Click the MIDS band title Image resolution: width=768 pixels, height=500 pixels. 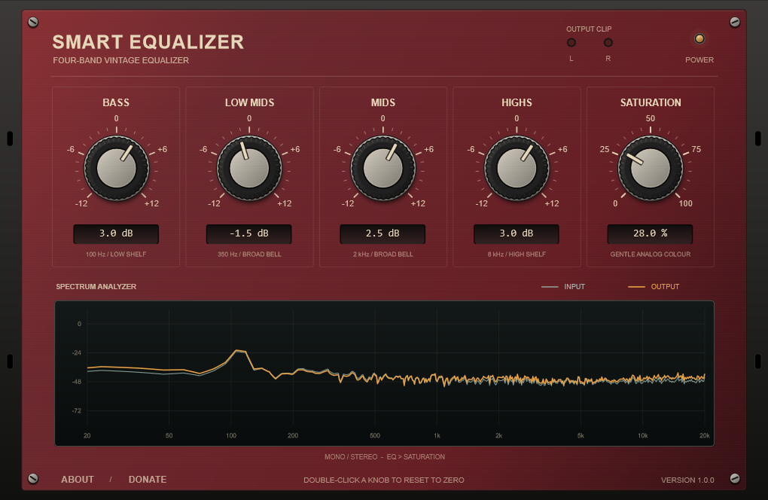click(x=383, y=102)
